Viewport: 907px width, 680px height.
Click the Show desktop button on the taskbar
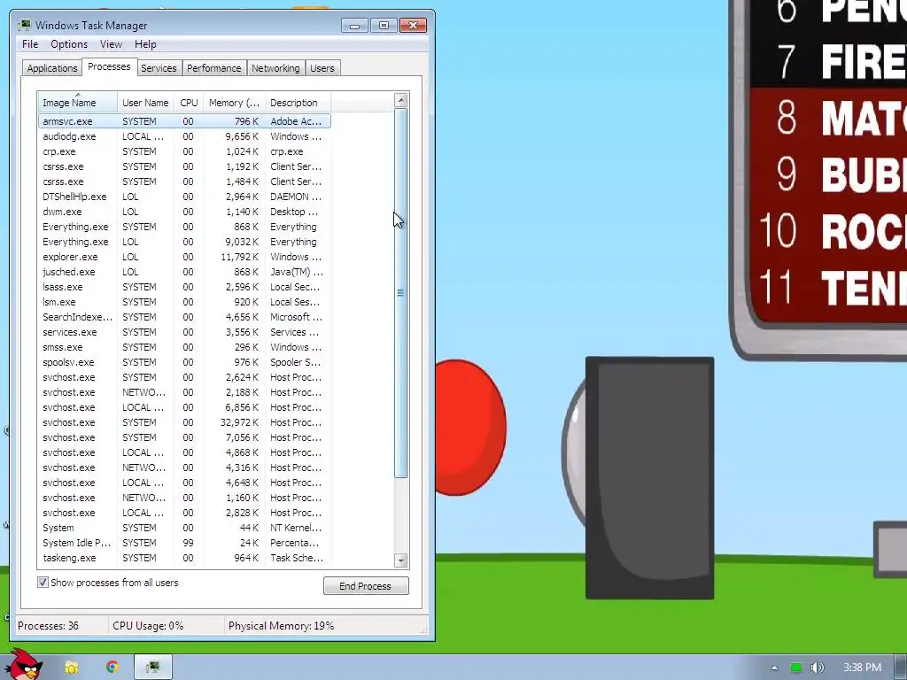click(x=901, y=668)
